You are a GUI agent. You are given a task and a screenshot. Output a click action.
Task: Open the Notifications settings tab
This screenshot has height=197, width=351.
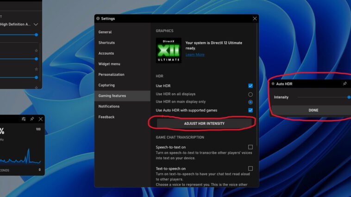122,106
